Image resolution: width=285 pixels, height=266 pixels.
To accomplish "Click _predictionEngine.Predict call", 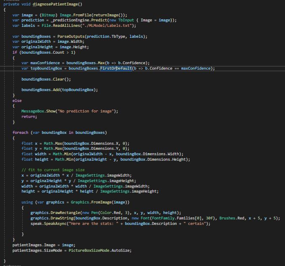I will 80,20.
